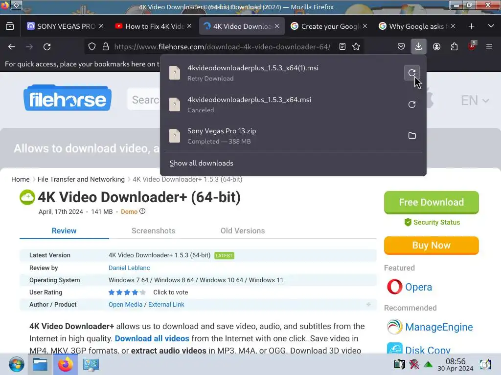Click the Opera logo icon
The width and height of the screenshot is (501, 375).
[395, 287]
